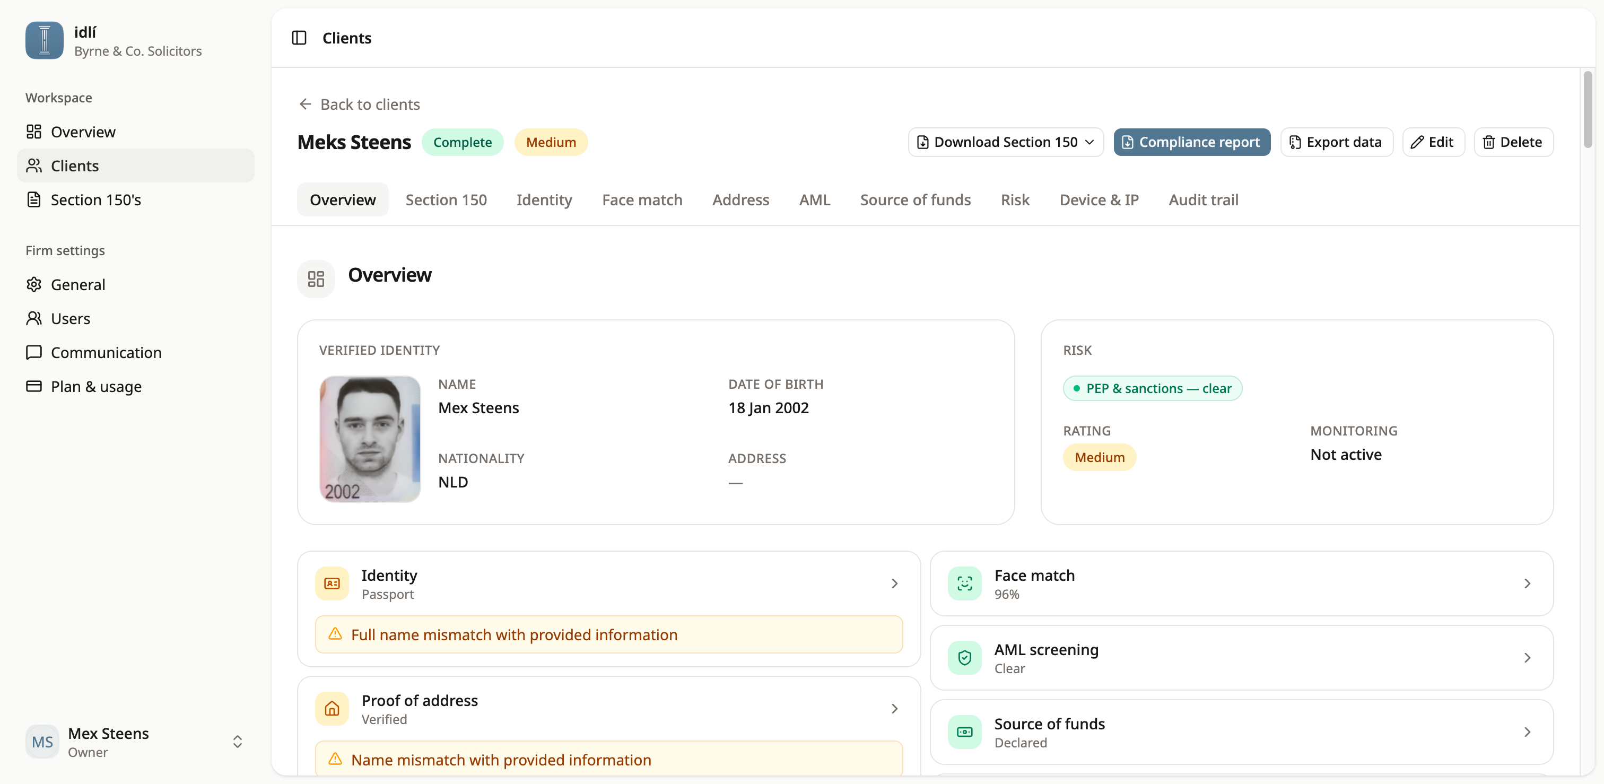Click the Source of funds banknote icon
Screen dimensions: 1604x784
click(x=964, y=731)
